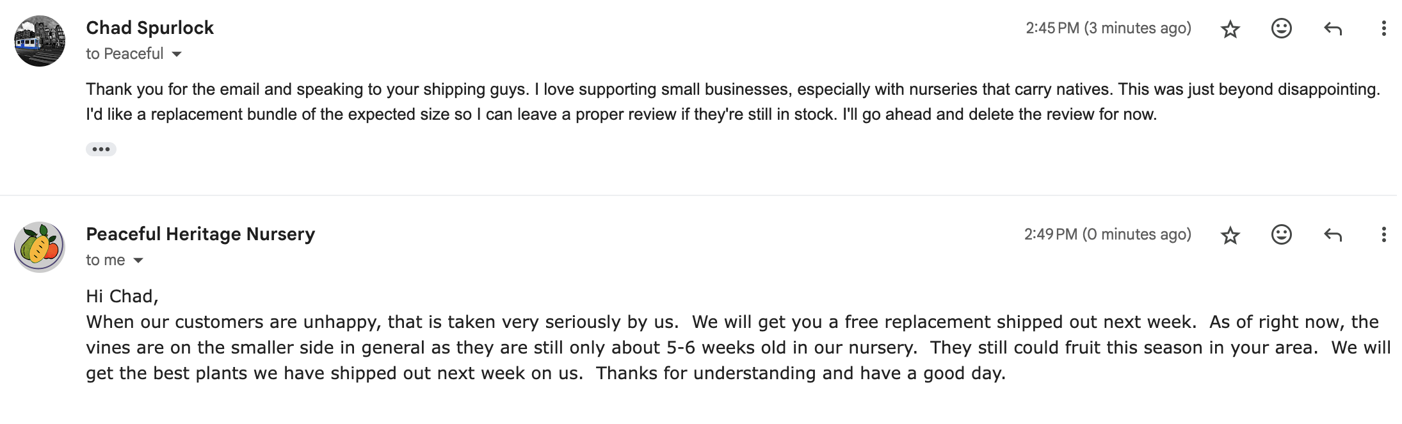Click the 2:45 PM timestamp
This screenshot has width=1402, height=424.
click(x=1108, y=28)
